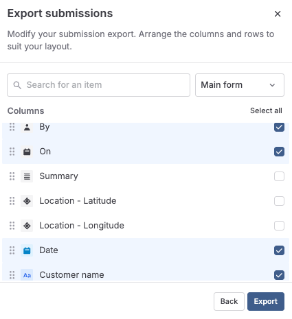
Task: Select the Customer name label
Action: coord(71,275)
